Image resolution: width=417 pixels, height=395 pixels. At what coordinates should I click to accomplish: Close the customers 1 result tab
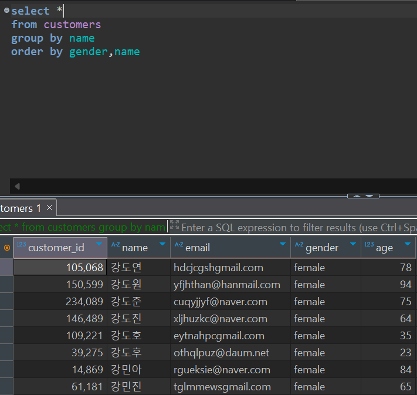pyautogui.click(x=49, y=208)
